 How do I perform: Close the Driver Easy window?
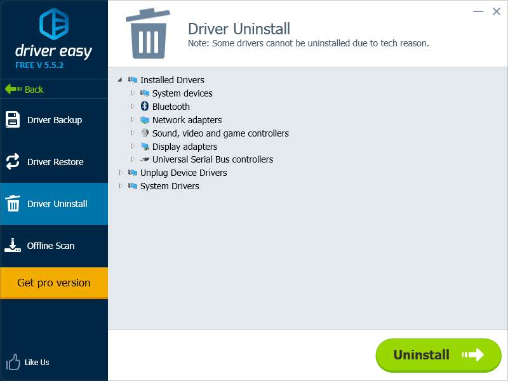point(496,11)
